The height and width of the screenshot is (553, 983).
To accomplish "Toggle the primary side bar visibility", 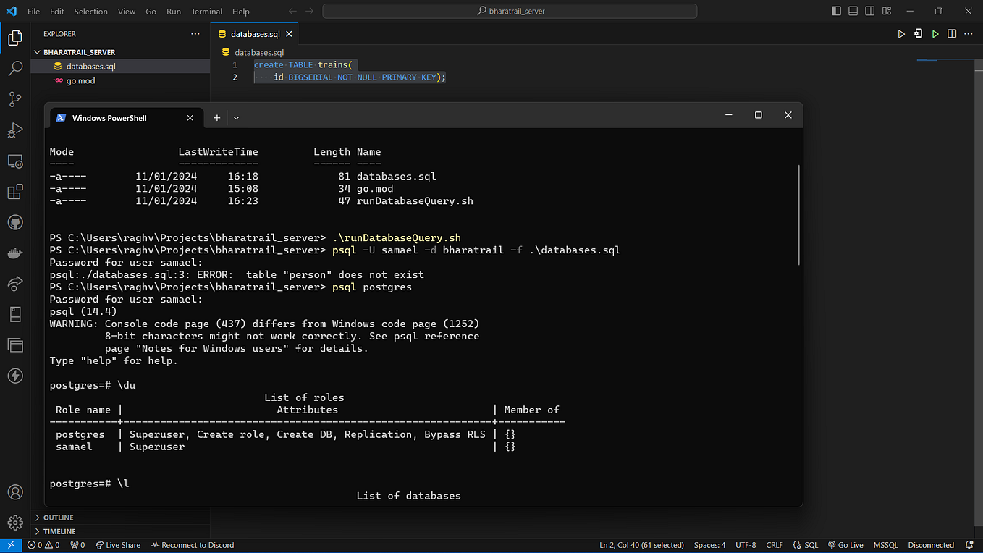I will coord(837,11).
